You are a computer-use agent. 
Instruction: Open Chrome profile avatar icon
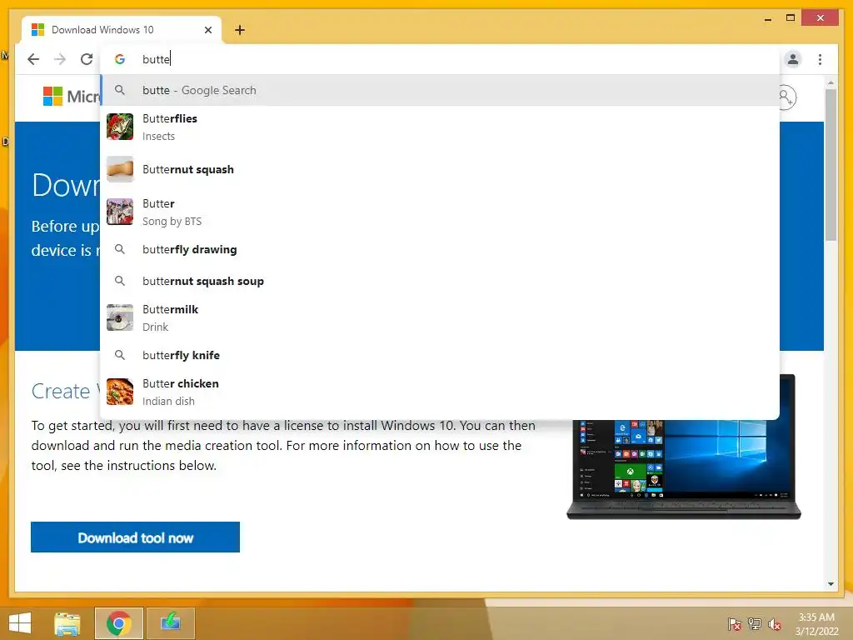click(793, 59)
